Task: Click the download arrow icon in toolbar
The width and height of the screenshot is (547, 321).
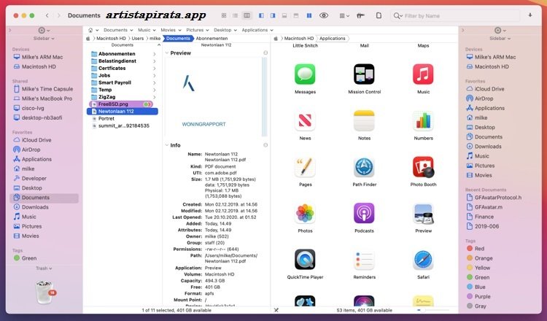Action: [530, 15]
